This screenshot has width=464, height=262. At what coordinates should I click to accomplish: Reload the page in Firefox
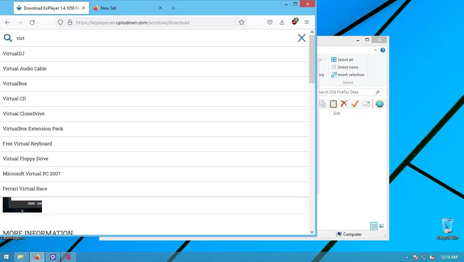[x=32, y=22]
